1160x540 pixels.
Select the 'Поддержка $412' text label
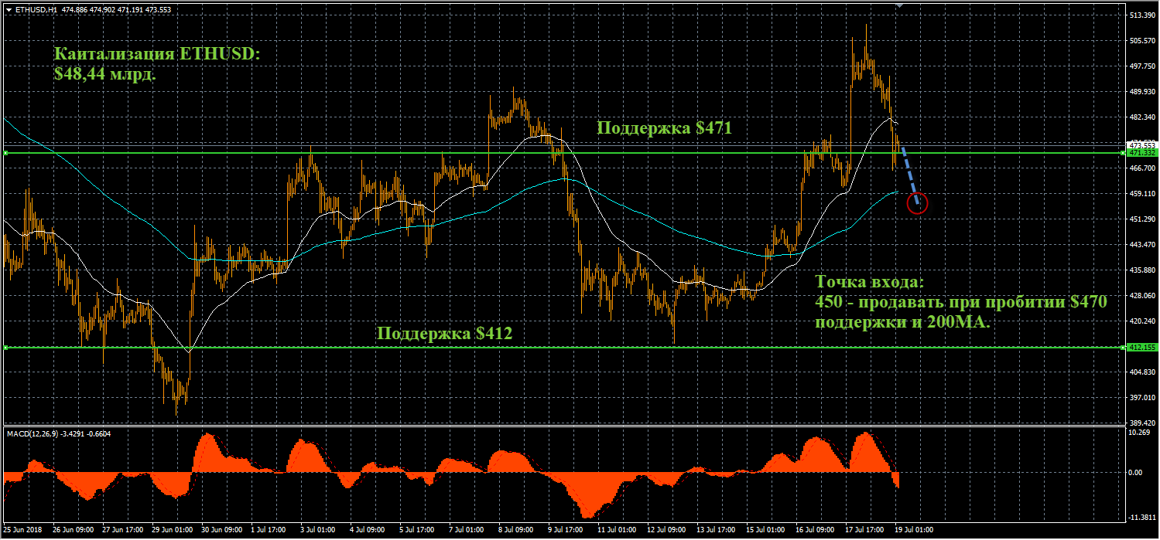(444, 334)
